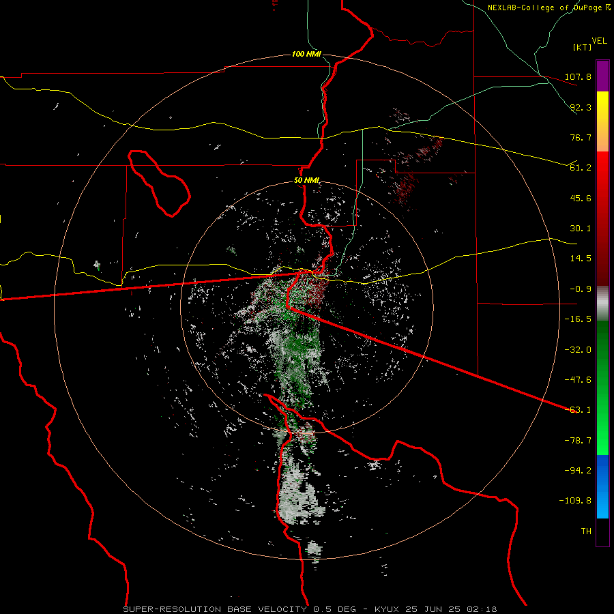614x614 pixels.
Task: Click the 92.3 velocity scale value
Action: point(581,107)
